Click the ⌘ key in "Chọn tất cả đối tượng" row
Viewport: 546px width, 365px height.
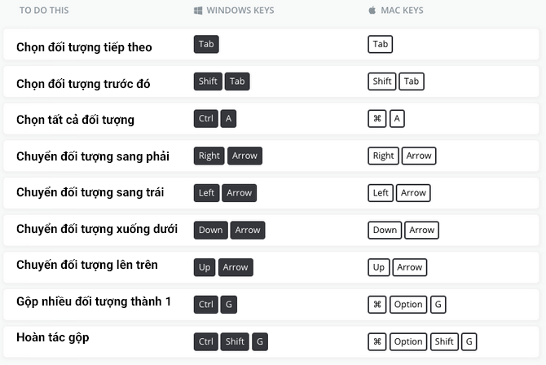coord(377,118)
